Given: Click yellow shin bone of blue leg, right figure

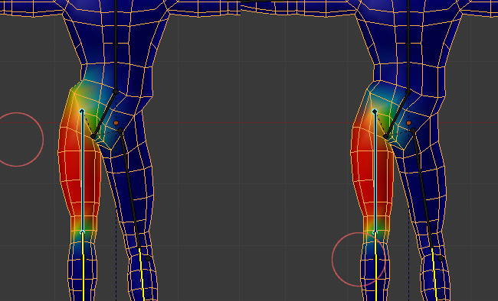Looking at the screenshot, I should pos(434,274).
